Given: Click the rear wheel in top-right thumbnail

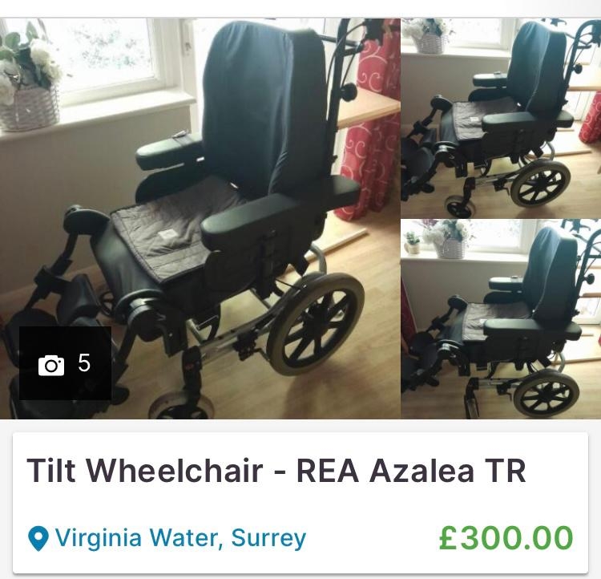Looking at the screenshot, I should (x=540, y=184).
